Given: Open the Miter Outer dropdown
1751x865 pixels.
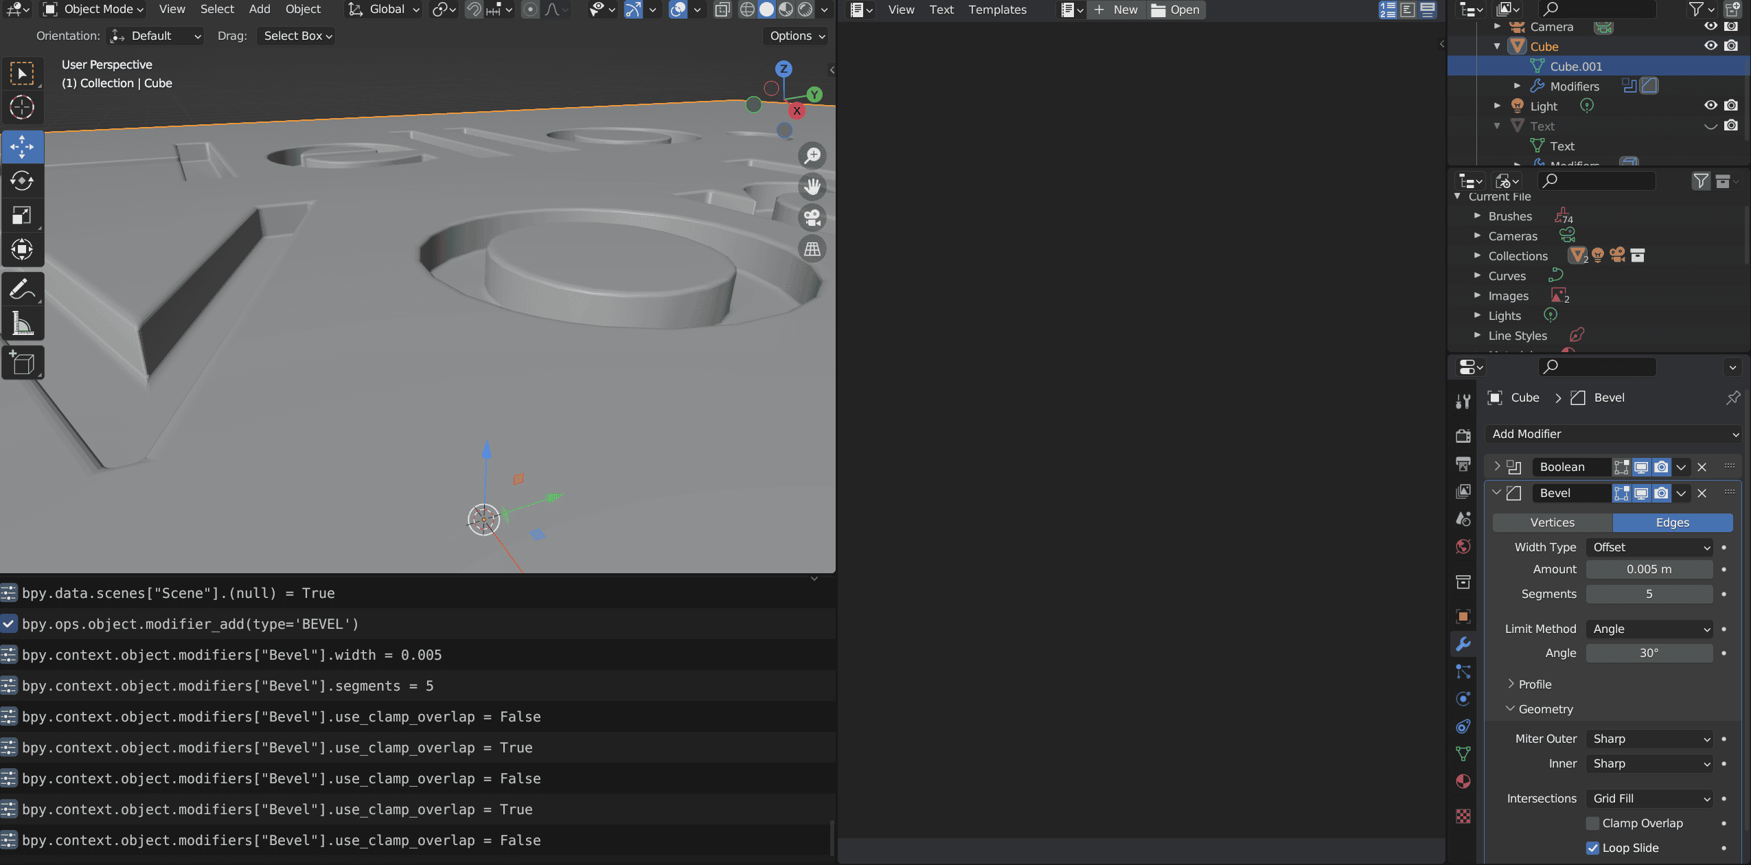Looking at the screenshot, I should [x=1649, y=739].
